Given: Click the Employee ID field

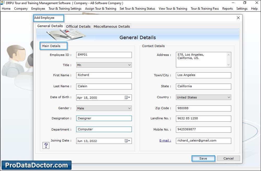Looking at the screenshot, I should [104, 55].
